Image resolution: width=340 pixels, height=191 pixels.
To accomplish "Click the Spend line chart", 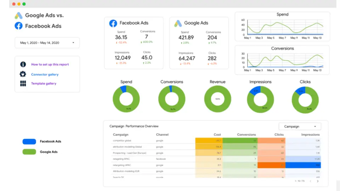I will pyautogui.click(x=282, y=27).
